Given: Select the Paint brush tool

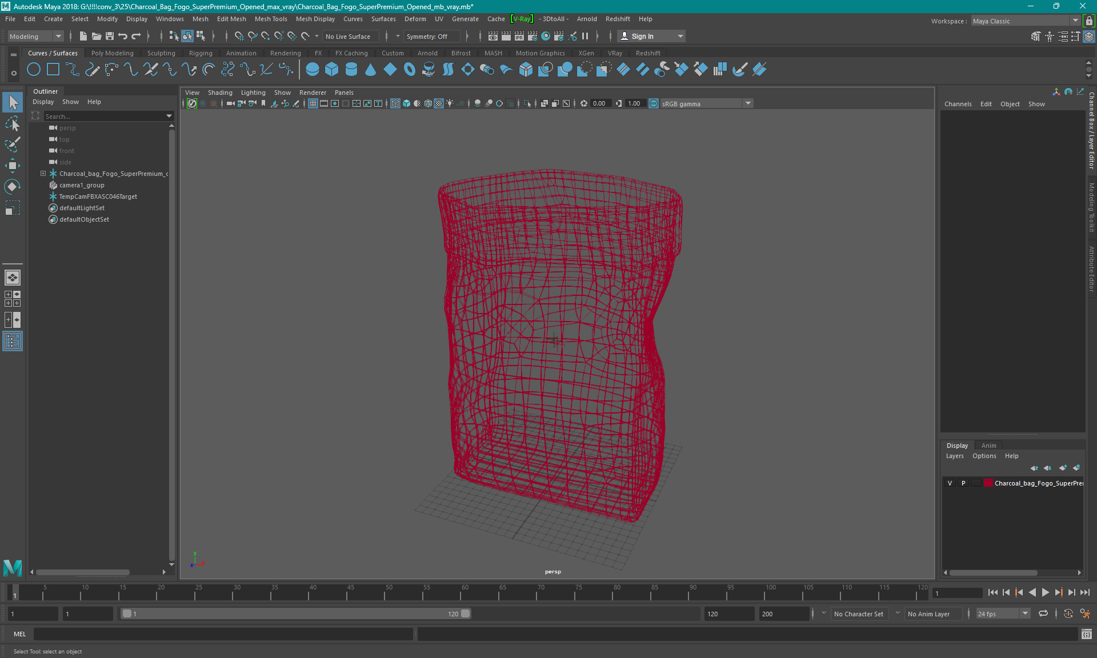Looking at the screenshot, I should (13, 144).
